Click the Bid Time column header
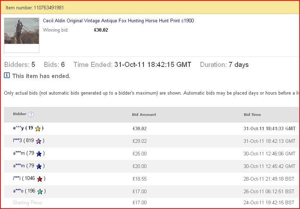The image size is (300, 209). 252,114
